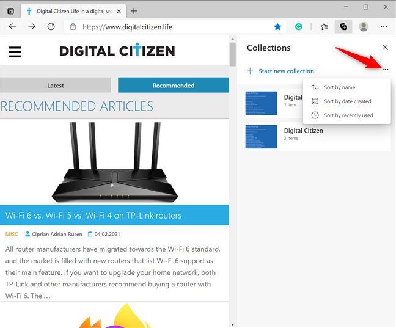Choose Sort by name
This screenshot has width=396, height=328.
pos(346,87)
